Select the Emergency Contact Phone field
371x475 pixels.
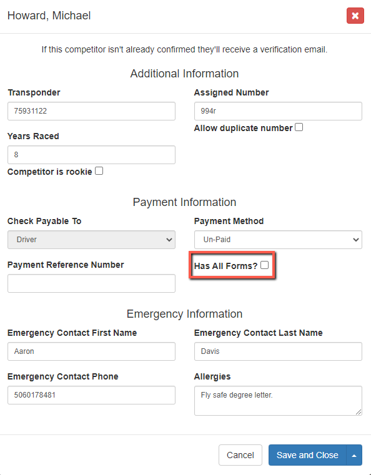coord(92,395)
